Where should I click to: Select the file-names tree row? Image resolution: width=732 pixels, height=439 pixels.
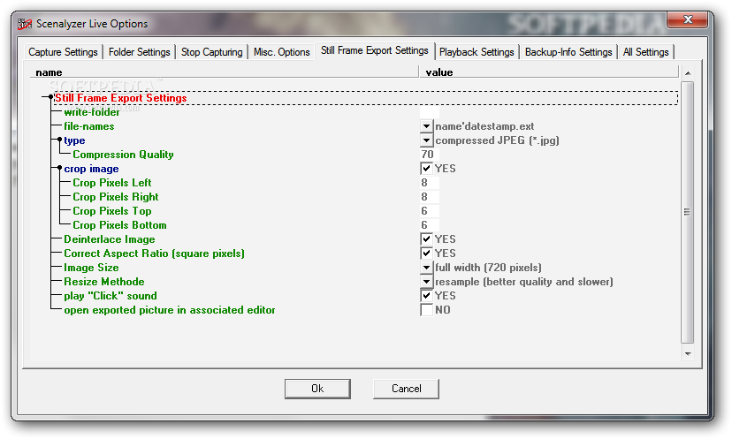(x=89, y=126)
